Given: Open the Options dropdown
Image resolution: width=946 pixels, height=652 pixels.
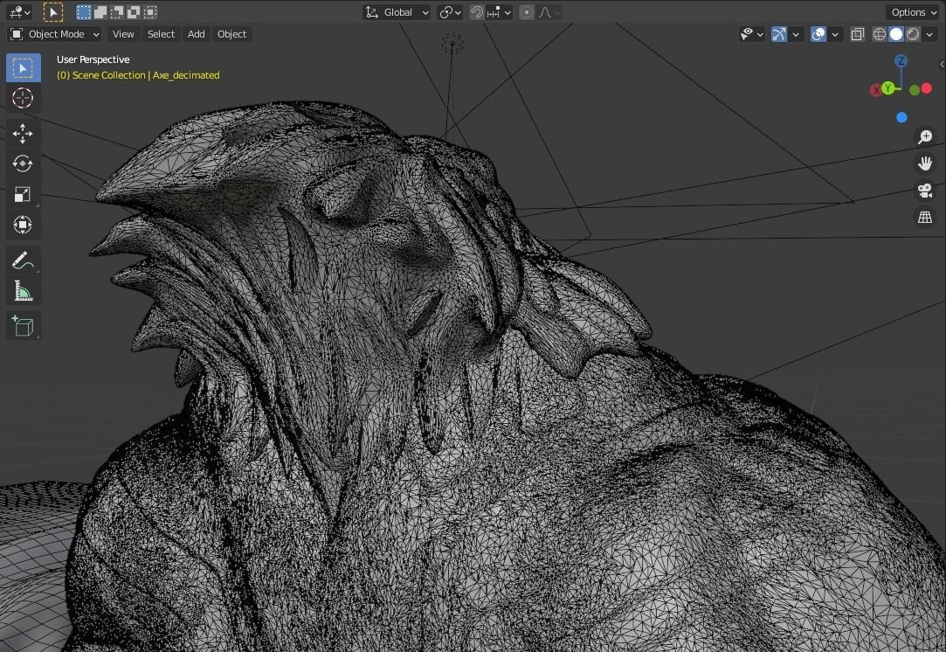Looking at the screenshot, I should point(914,12).
